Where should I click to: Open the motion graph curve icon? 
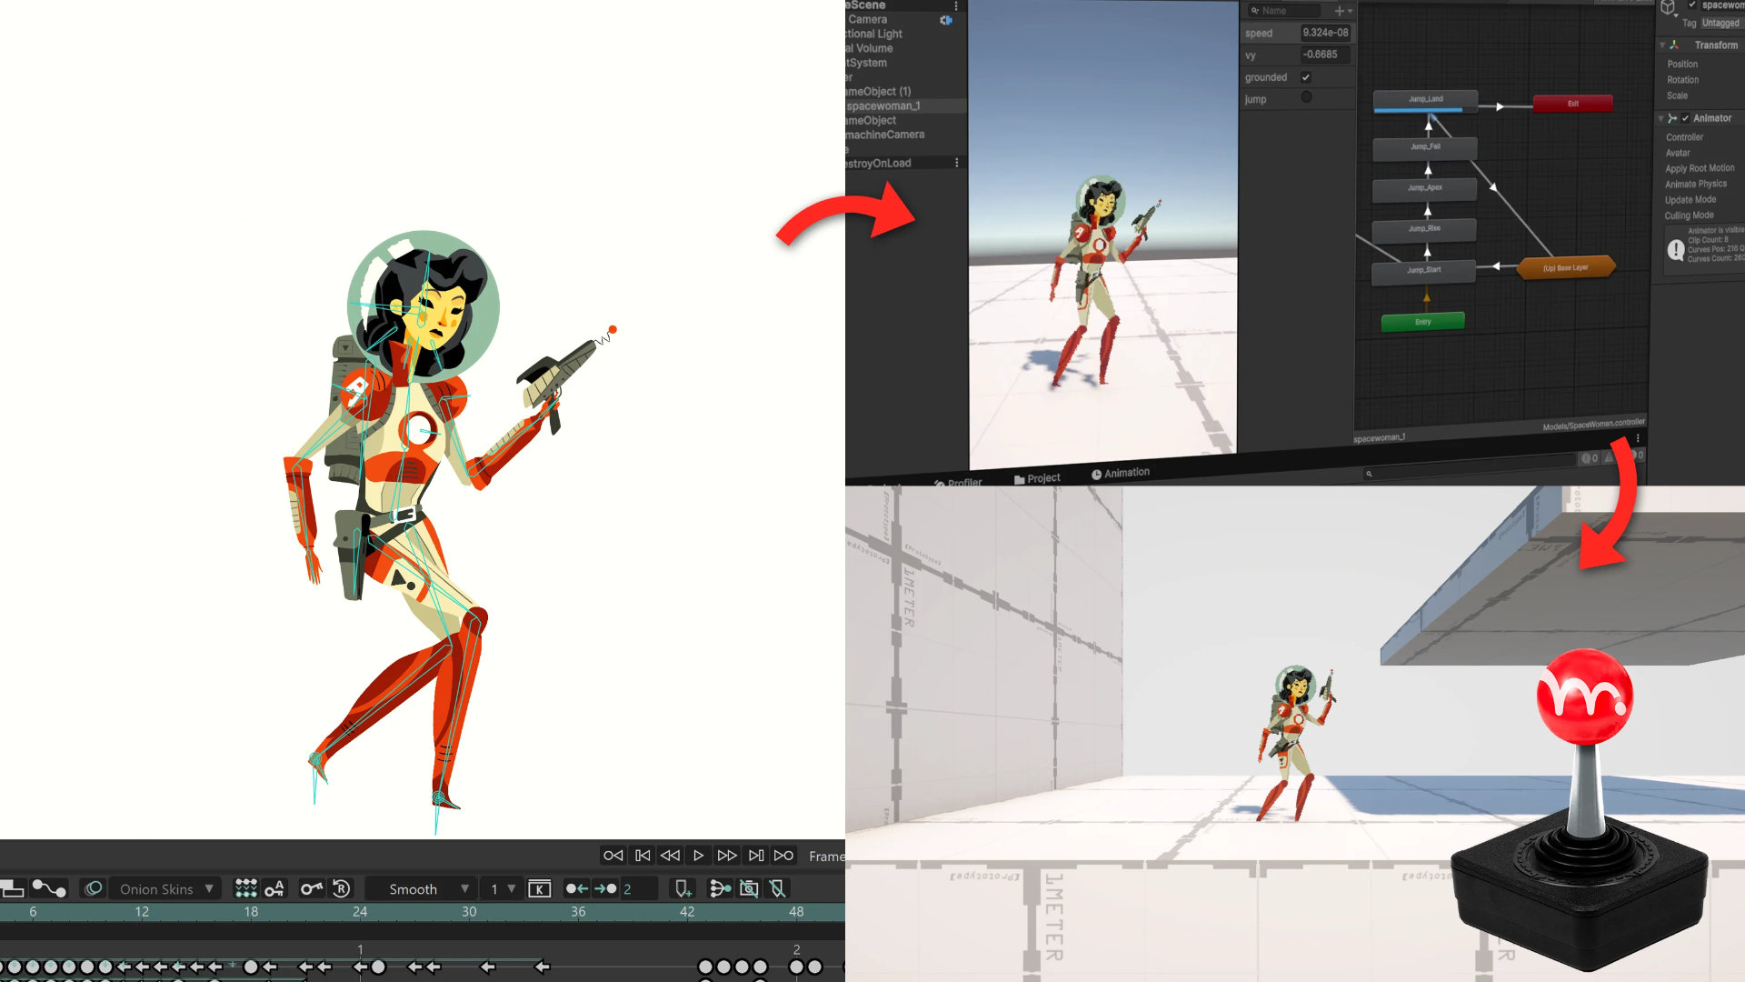(x=49, y=888)
